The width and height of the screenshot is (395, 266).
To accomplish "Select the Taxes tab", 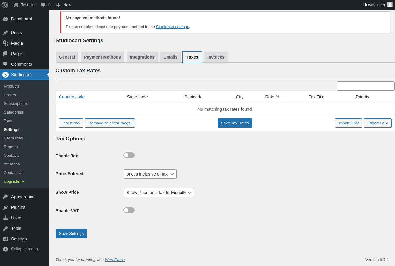I will click(x=192, y=57).
